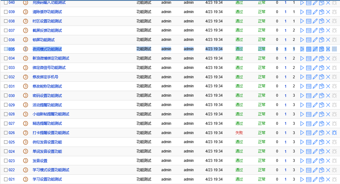Click results count link 1 in row 034
This screenshot has height=184, width=340.
coord(285,58)
